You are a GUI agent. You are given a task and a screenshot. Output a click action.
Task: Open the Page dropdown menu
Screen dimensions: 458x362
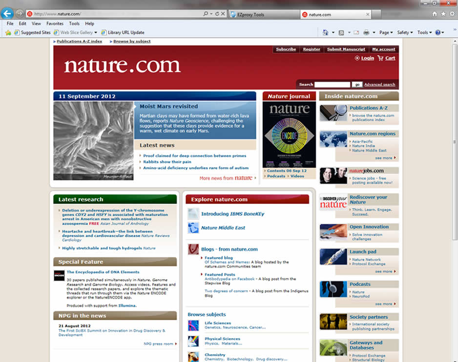[386, 33]
